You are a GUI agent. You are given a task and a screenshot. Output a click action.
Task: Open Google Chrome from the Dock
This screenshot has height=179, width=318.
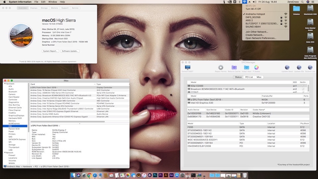[89, 175]
